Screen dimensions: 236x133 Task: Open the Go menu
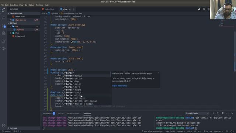(26, 5)
